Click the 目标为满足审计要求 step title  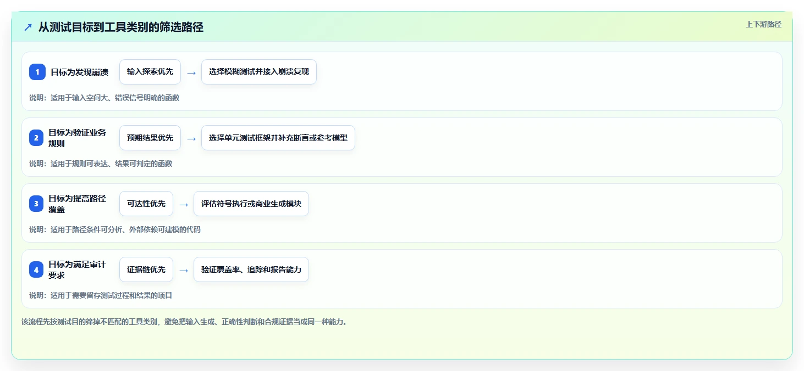pos(77,269)
